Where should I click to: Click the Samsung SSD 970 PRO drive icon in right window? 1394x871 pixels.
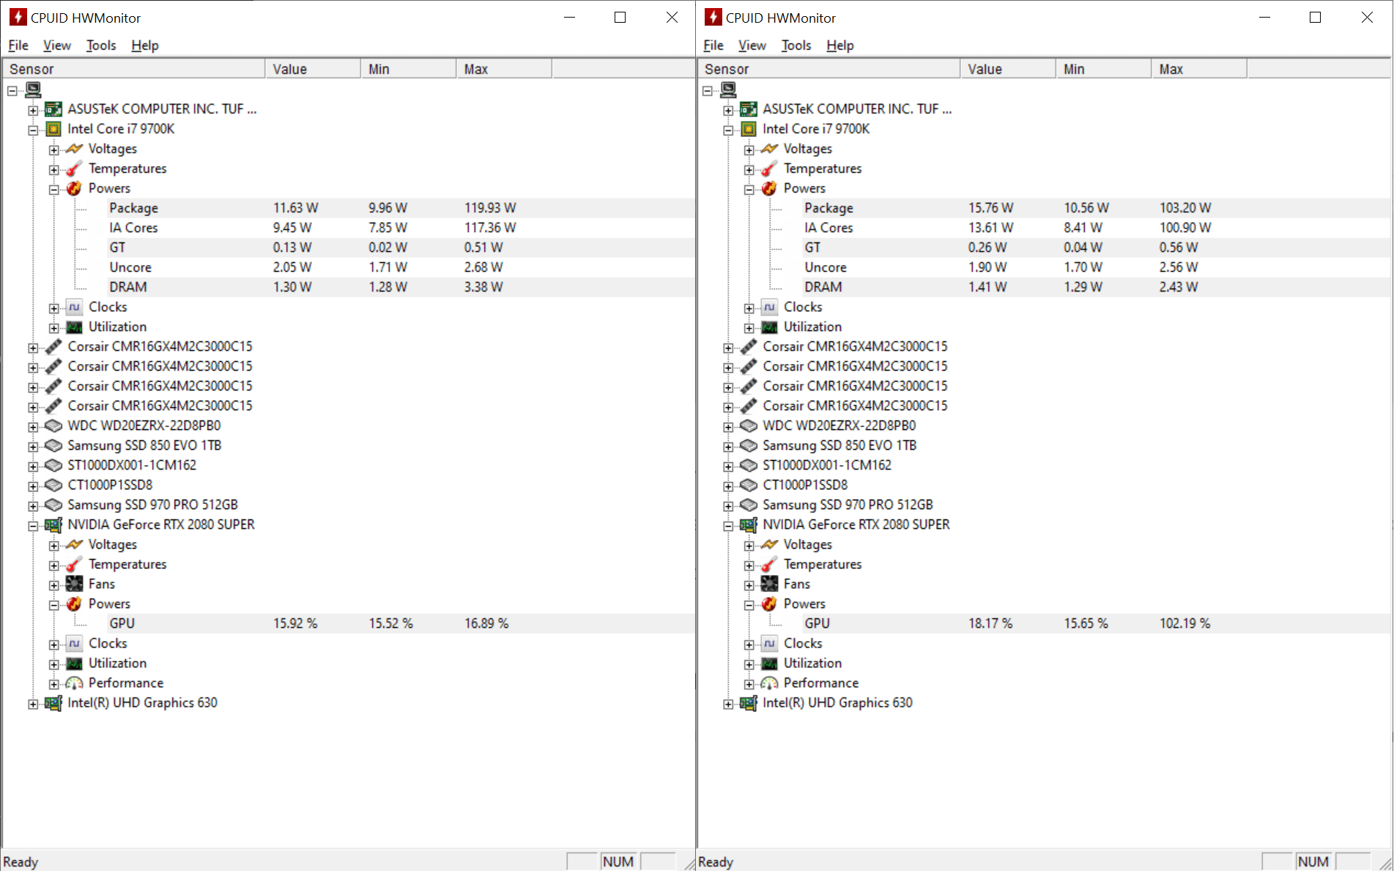(748, 505)
